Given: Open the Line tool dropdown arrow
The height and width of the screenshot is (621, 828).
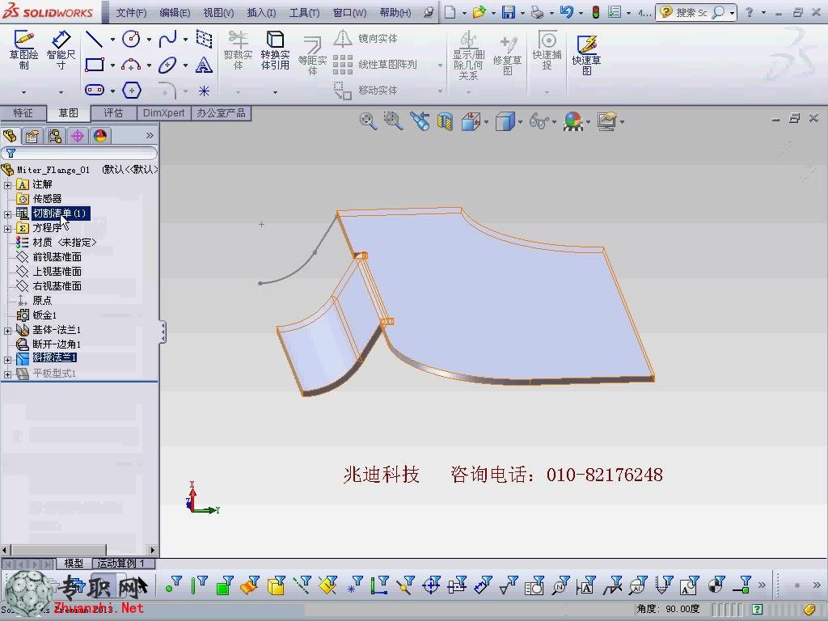Looking at the screenshot, I should point(112,39).
